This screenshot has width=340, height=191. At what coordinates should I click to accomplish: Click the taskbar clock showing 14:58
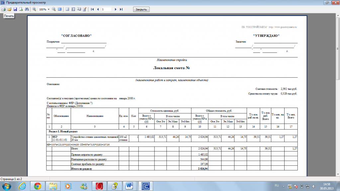pyautogui.click(x=327, y=186)
